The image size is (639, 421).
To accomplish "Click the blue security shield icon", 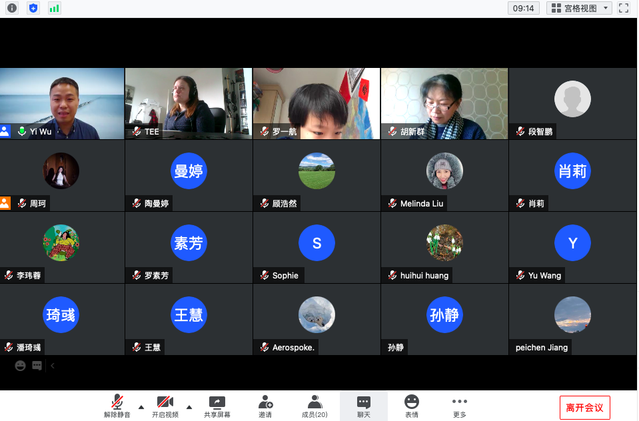I will coord(33,8).
